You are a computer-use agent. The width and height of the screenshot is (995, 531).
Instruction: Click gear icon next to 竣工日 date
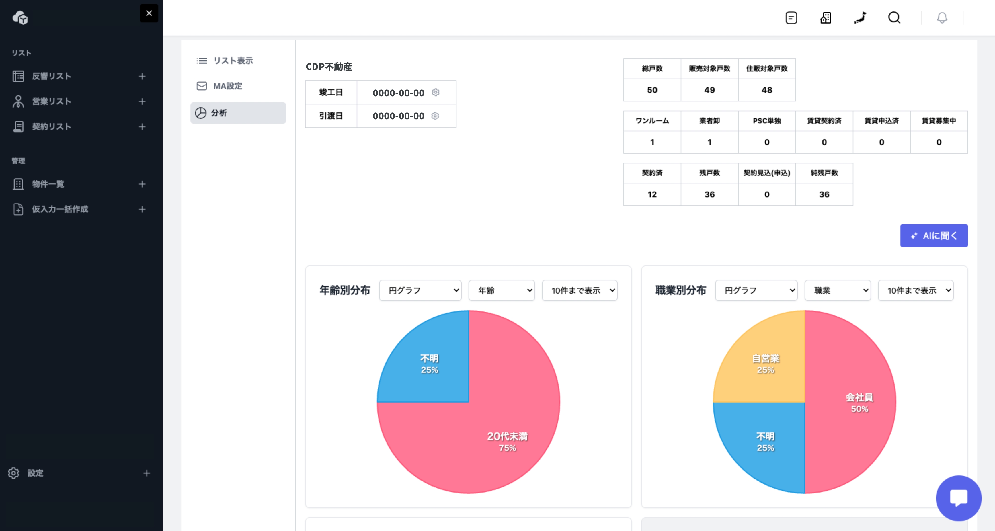click(x=436, y=92)
